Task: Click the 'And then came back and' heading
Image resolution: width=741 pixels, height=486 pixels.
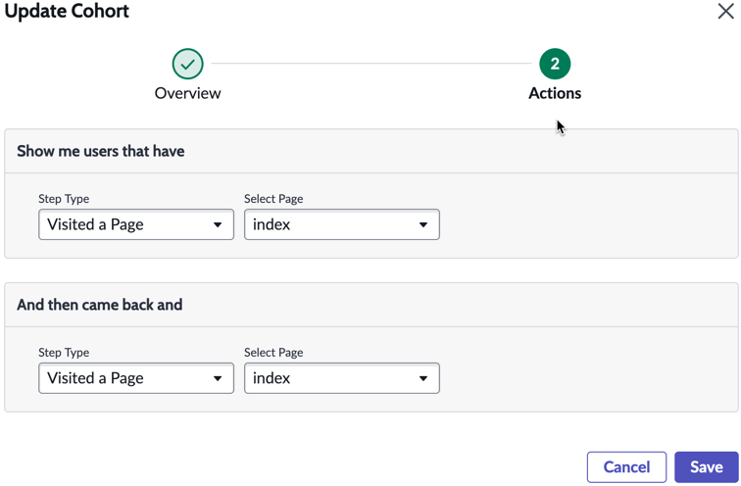Action: (100, 305)
